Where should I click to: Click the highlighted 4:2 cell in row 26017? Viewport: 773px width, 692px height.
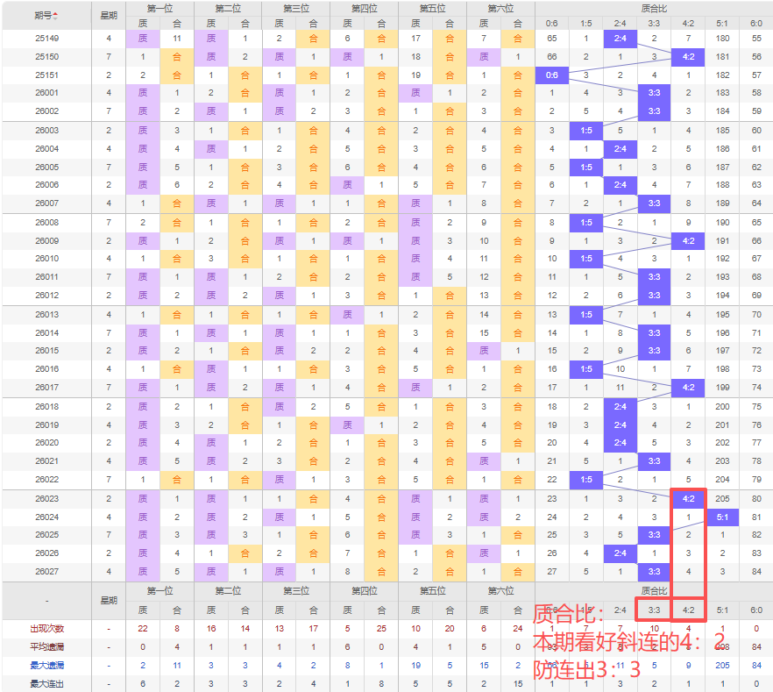tap(688, 387)
